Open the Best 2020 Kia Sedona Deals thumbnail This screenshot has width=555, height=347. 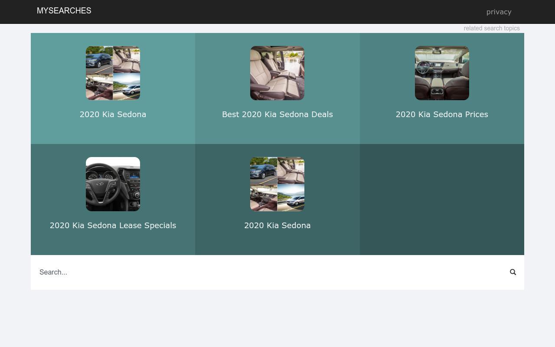(x=277, y=73)
